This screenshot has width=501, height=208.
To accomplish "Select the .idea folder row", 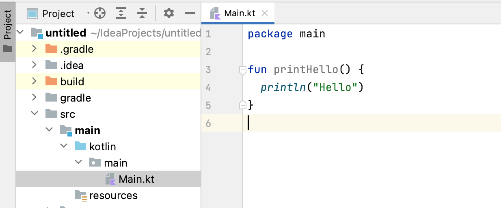I will 108,65.
